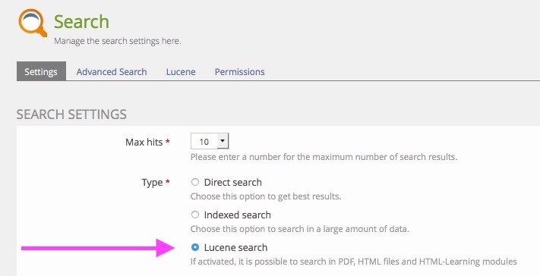This screenshot has width=540, height=276.
Task: Open the Permissions tab
Action: tap(240, 71)
